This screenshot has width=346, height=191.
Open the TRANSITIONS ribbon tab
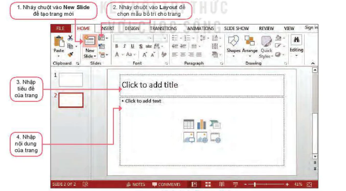[164, 29]
